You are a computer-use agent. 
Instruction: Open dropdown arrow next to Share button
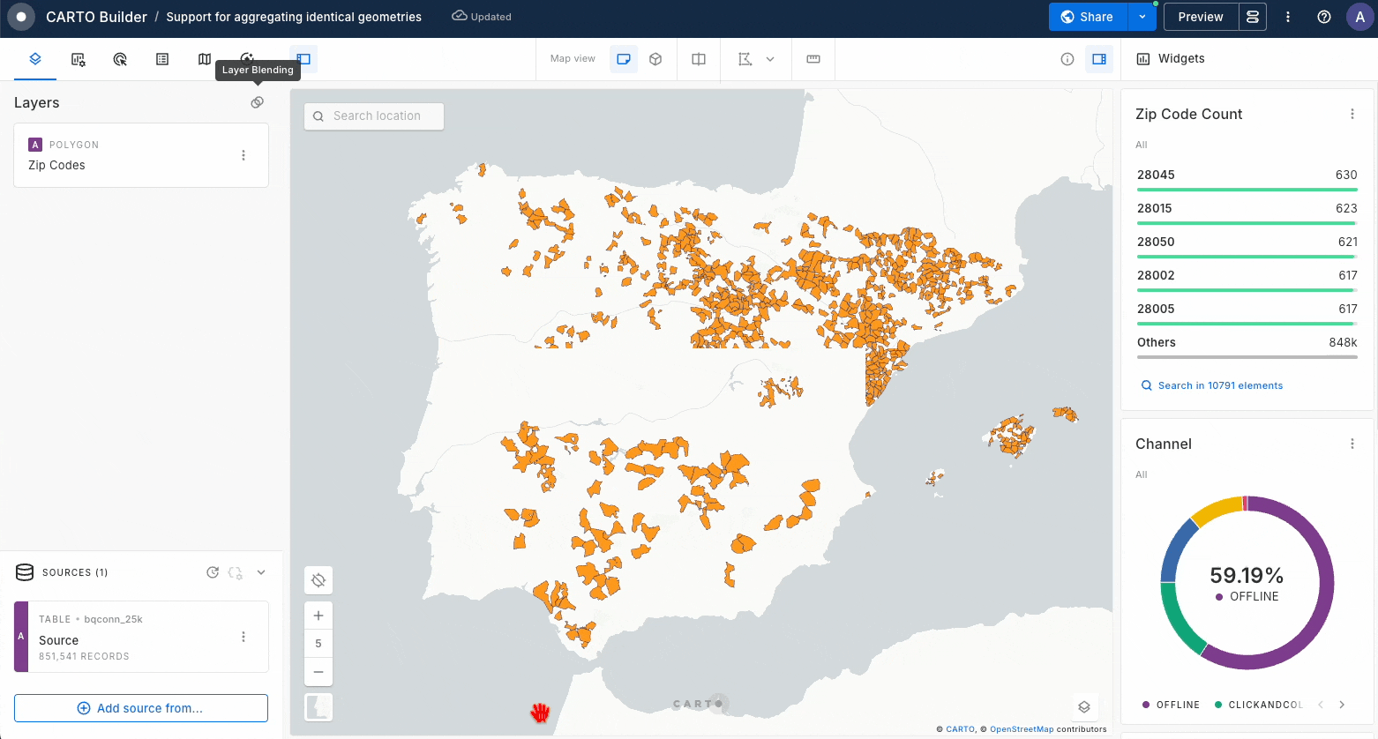pyautogui.click(x=1142, y=17)
